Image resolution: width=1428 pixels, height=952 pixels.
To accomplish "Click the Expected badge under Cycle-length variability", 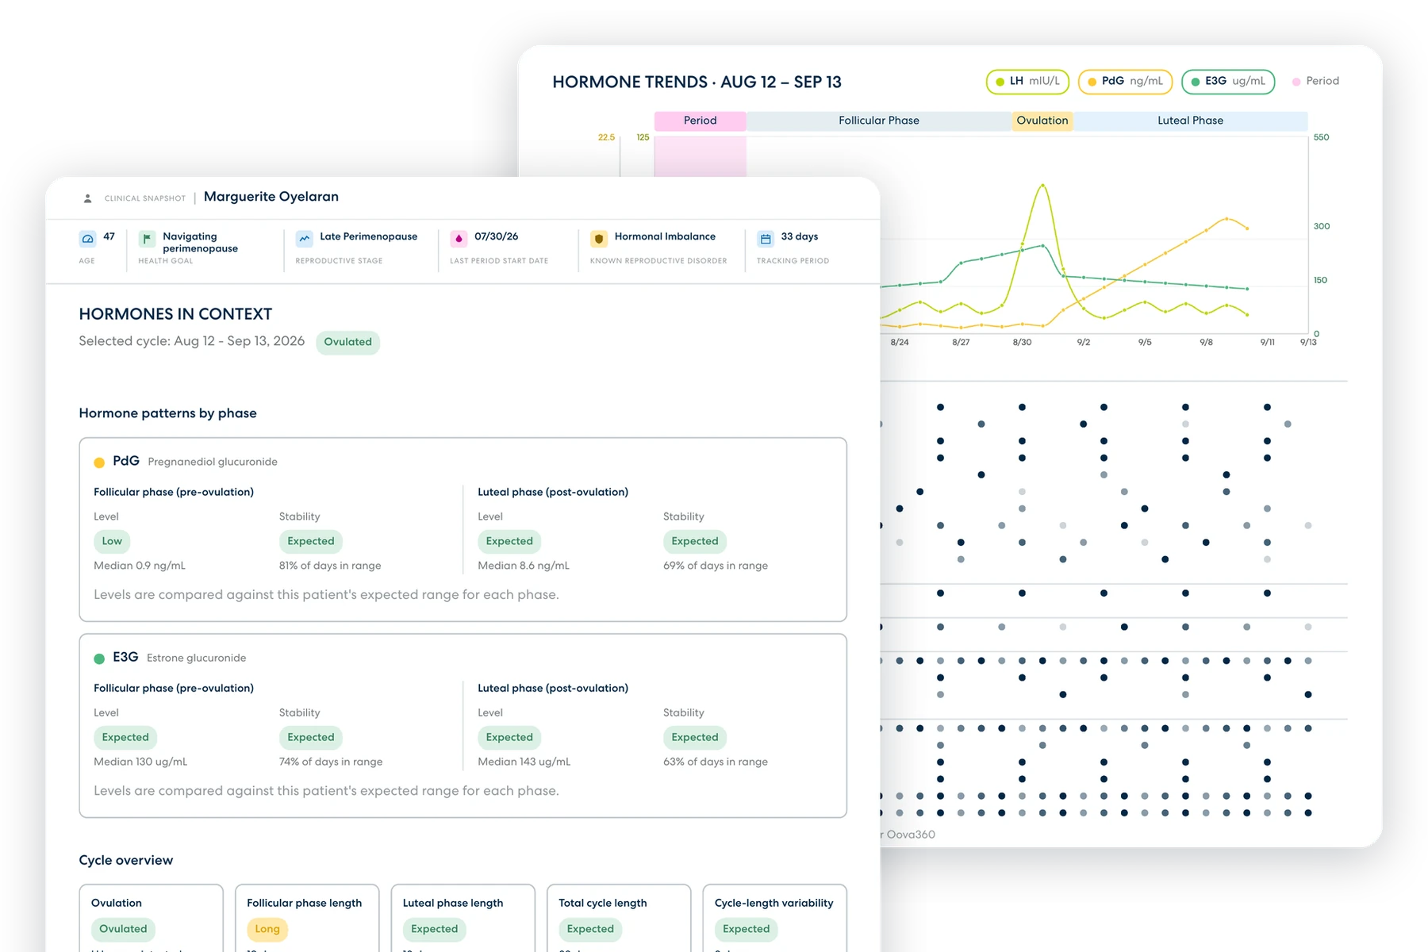I will (x=746, y=929).
